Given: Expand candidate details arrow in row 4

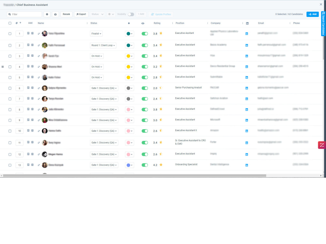Looking at the screenshot, I should click(x=39, y=67).
